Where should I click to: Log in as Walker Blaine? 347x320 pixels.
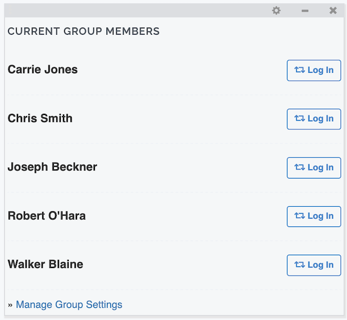coord(314,265)
